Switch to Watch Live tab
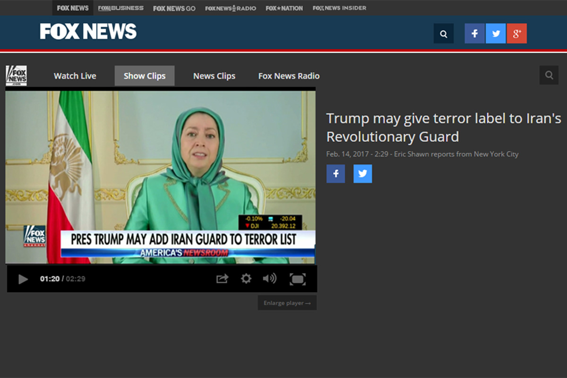Screen dimensions: 567x378 (75, 76)
